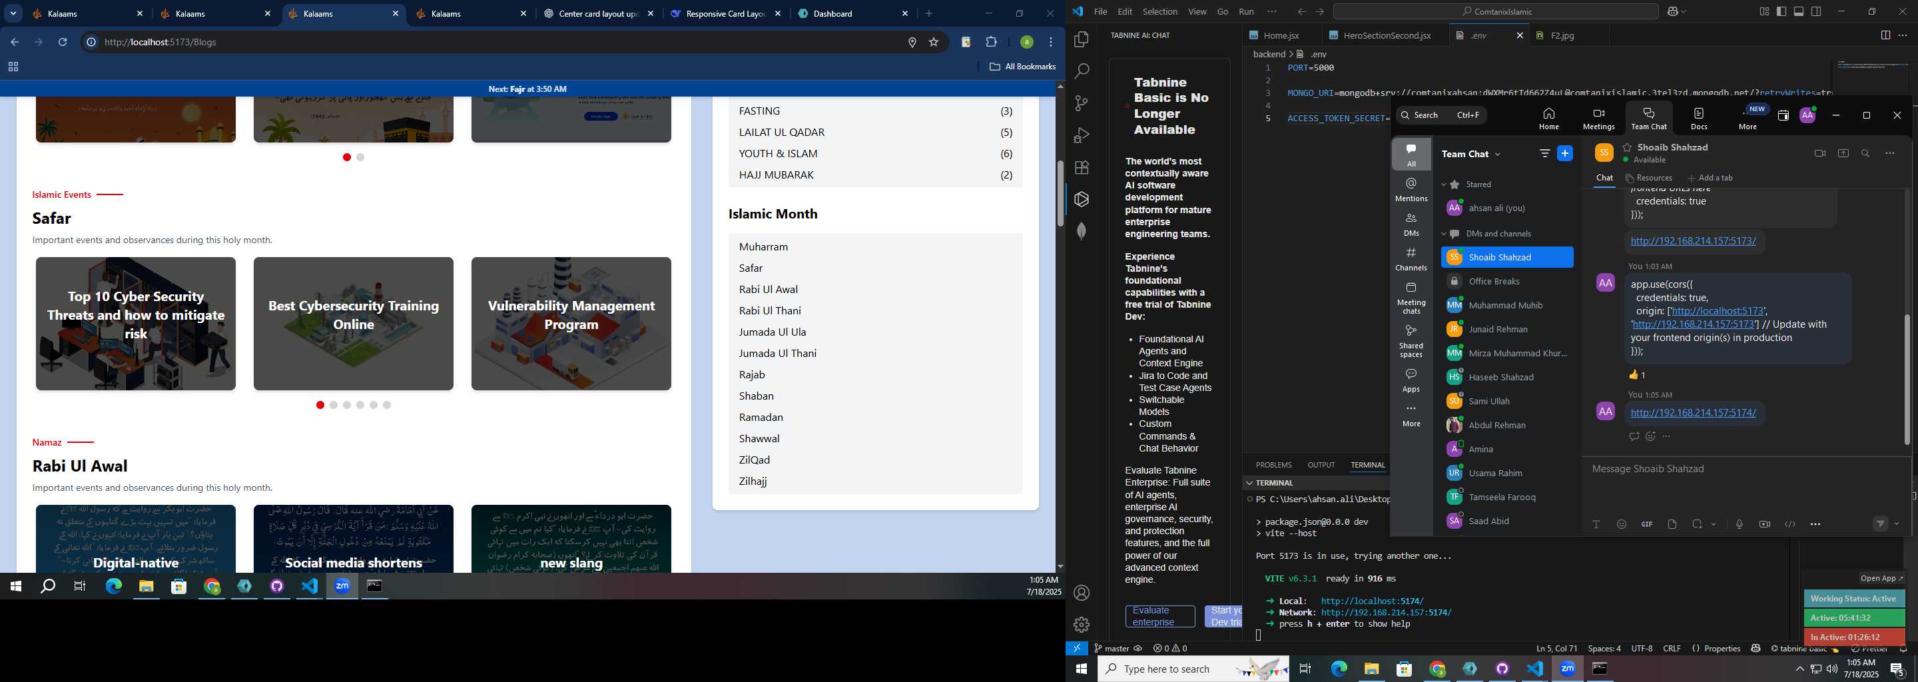Open VS Code Search view icon

point(1082,71)
